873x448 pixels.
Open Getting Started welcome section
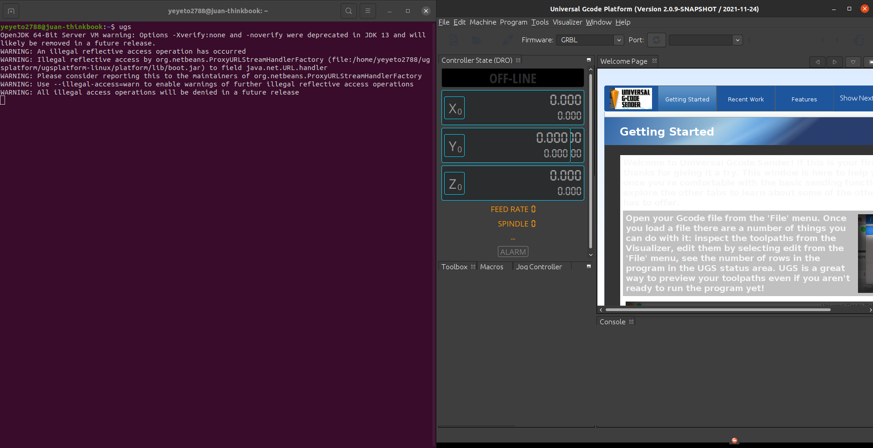click(687, 99)
